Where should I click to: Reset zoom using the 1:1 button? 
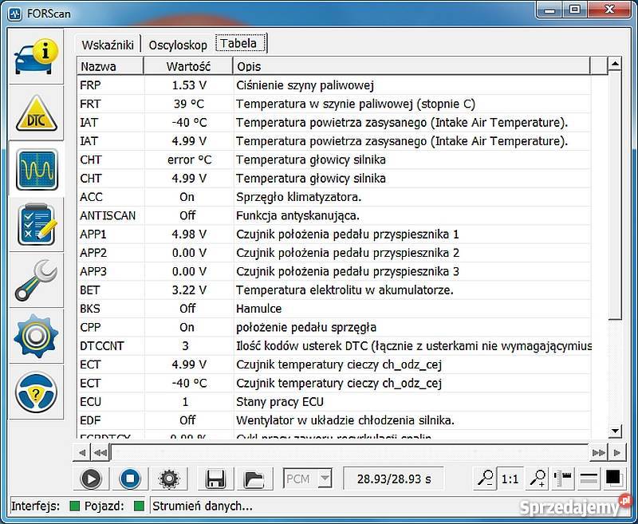click(x=510, y=479)
